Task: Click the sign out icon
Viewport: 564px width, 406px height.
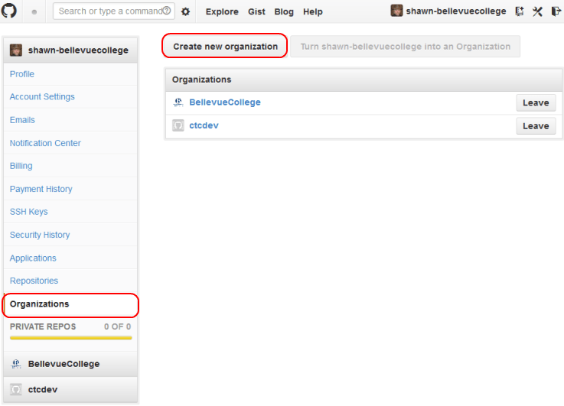Action: (555, 11)
